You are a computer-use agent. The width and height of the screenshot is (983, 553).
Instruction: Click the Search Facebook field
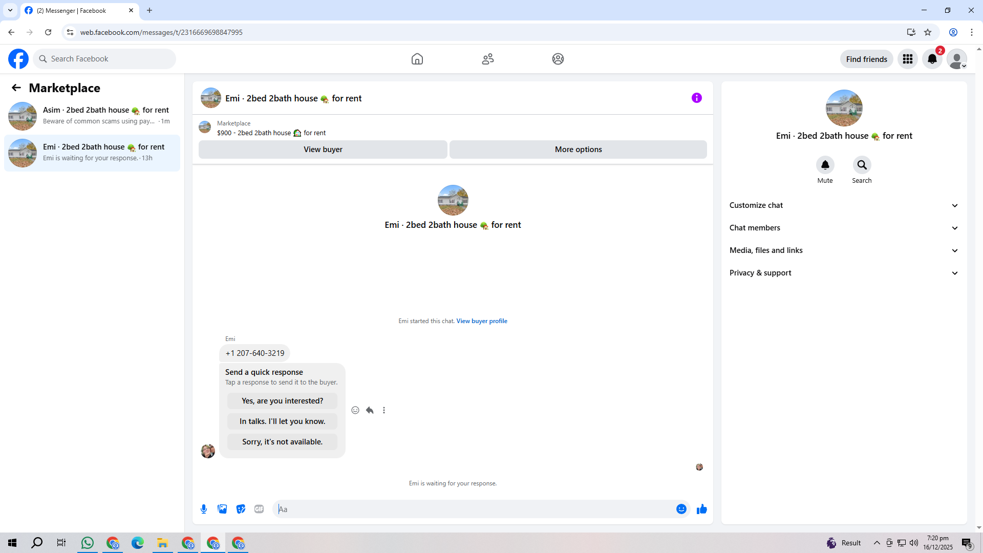coord(104,59)
